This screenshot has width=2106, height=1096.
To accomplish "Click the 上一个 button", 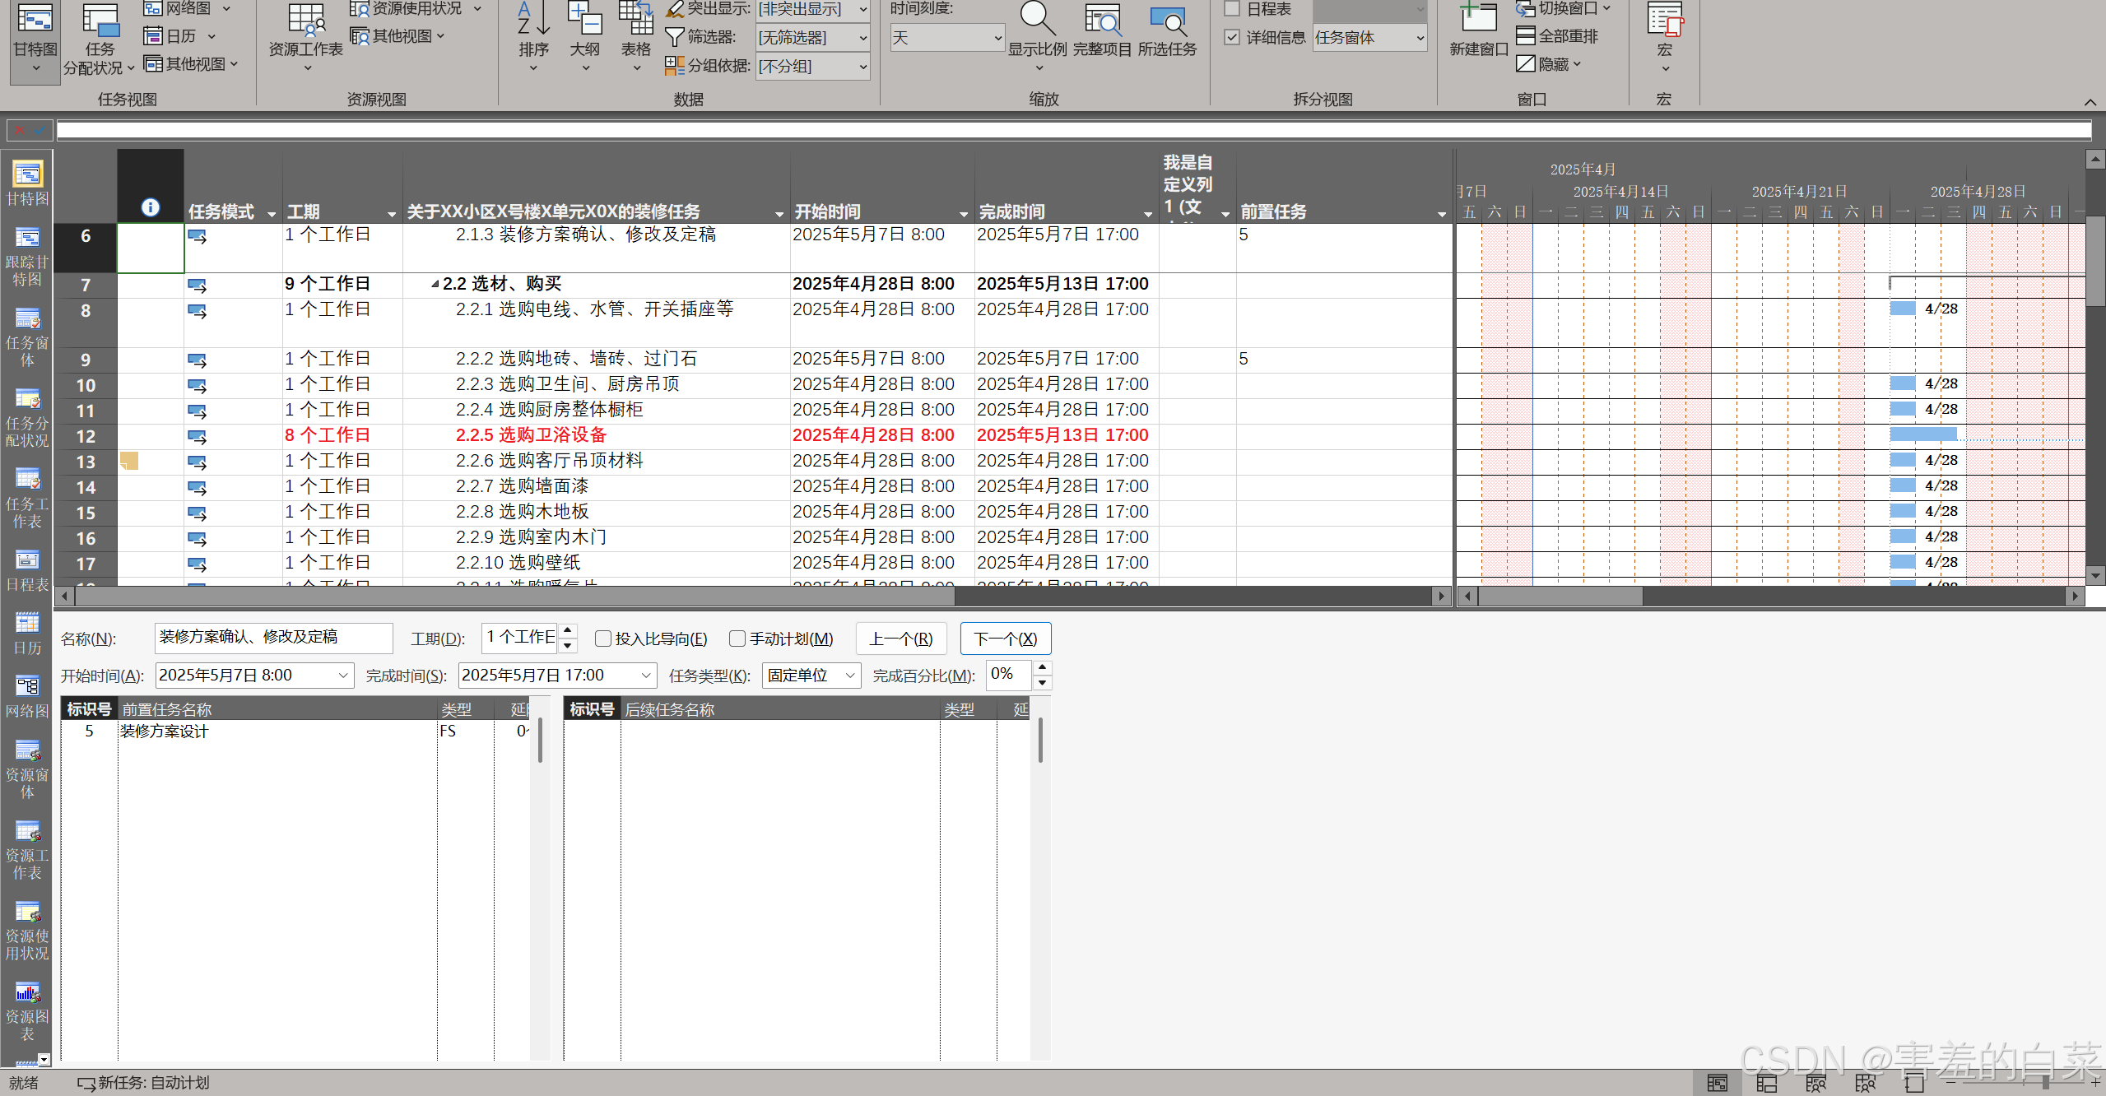I will point(900,639).
